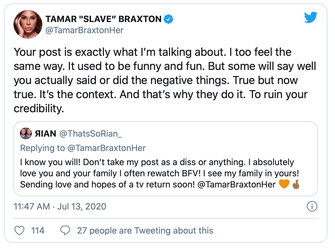This screenshot has height=248, width=335.
Task: Click the 114 likes count
Action: [38, 230]
